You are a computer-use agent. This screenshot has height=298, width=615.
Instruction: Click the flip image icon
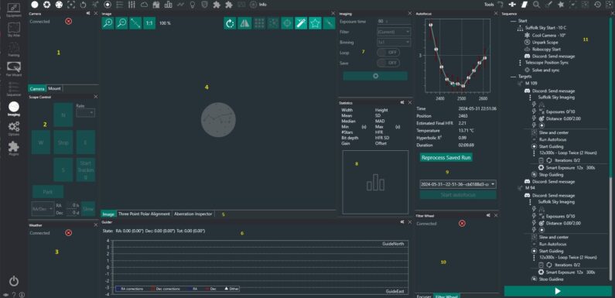[x=244, y=23]
